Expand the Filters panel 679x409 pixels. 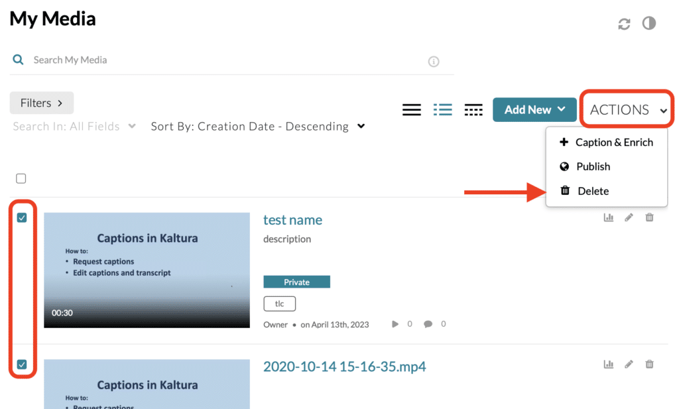coord(41,103)
